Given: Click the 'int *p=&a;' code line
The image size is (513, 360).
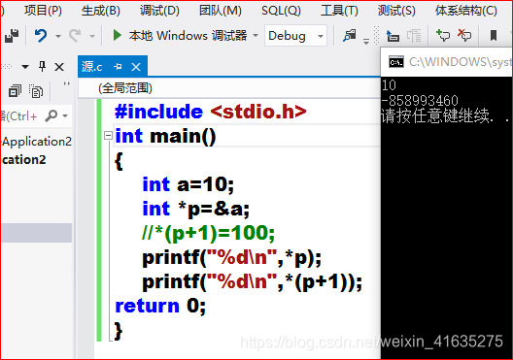Looking at the screenshot, I should click(196, 209).
